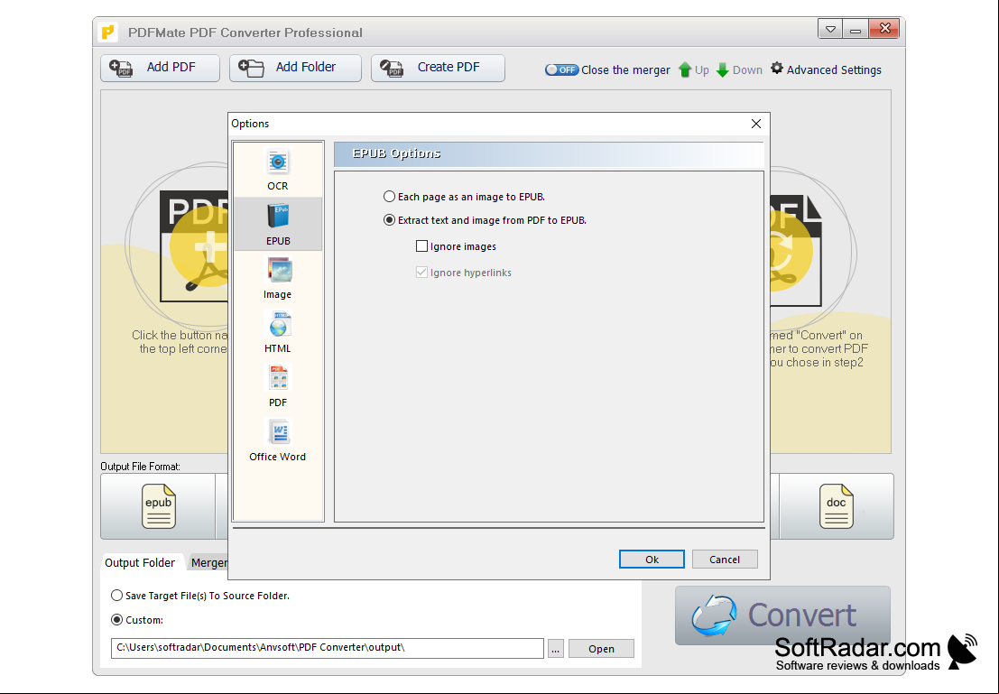
Task: Open the title bar dropdown menu arrow
Action: click(830, 29)
